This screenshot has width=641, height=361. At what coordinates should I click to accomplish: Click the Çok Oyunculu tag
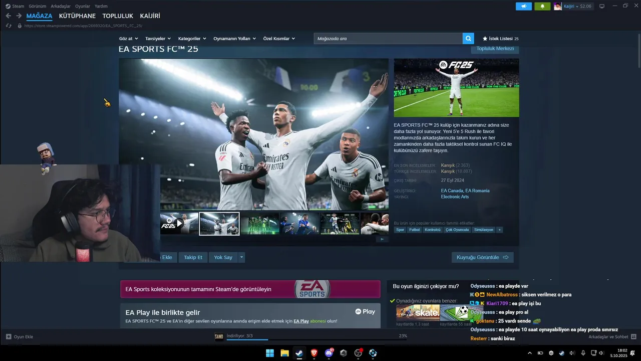(x=457, y=230)
